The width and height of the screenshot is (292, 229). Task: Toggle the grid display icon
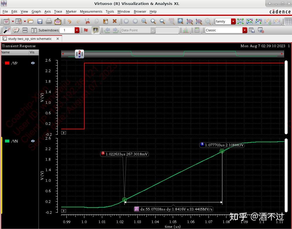pyautogui.click(x=288, y=22)
